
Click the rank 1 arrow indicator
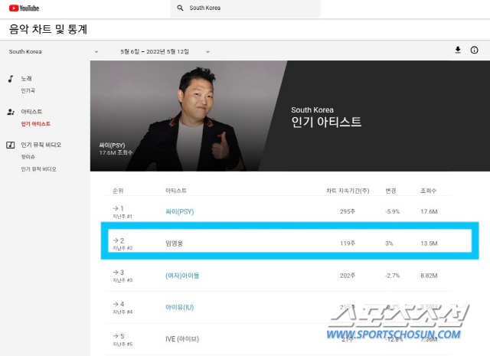[x=116, y=208]
